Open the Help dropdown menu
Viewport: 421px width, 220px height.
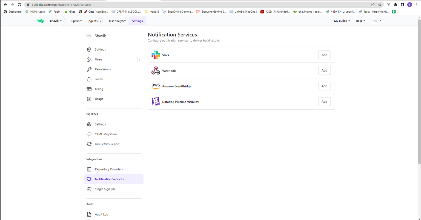tap(360, 21)
